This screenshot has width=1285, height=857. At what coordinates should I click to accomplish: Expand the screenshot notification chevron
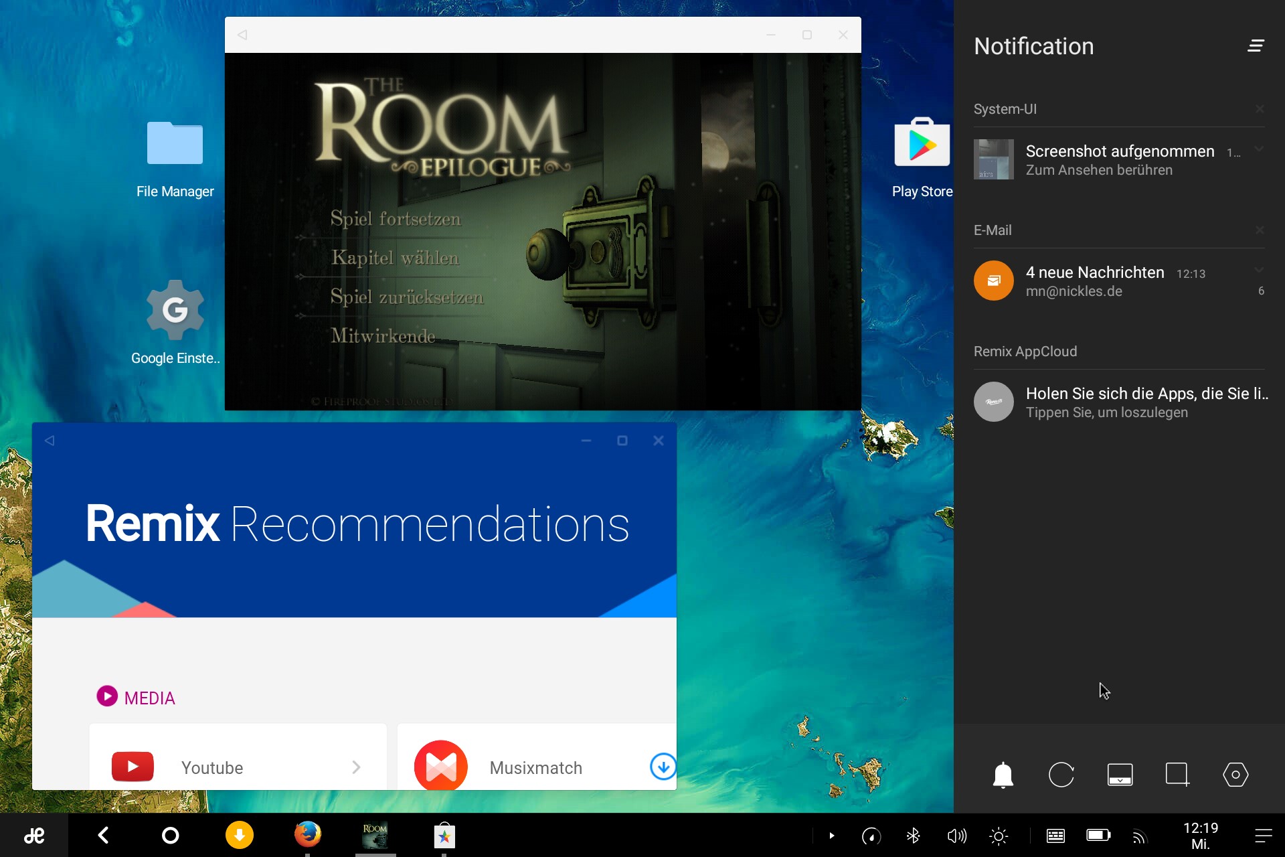click(x=1259, y=149)
